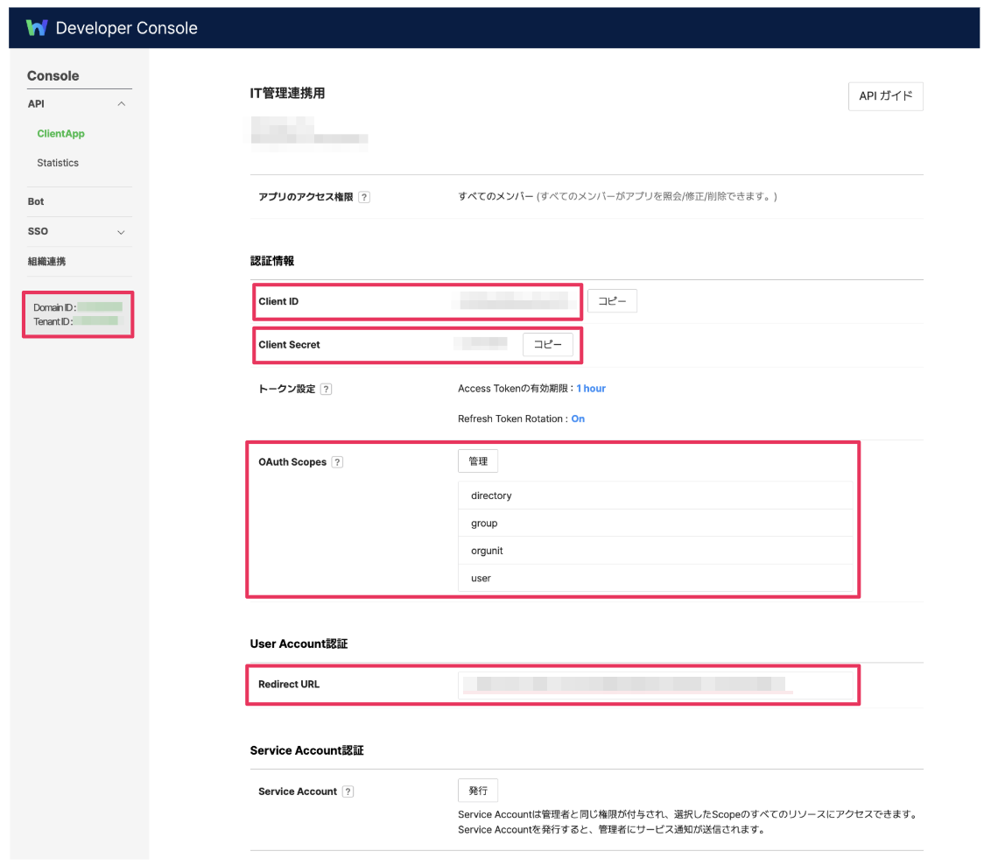Open the 組織連携 menu item
The width and height of the screenshot is (984, 865).
[46, 261]
